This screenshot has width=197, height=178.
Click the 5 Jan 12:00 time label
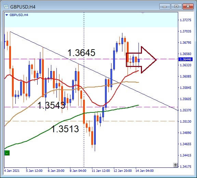(34, 171)
